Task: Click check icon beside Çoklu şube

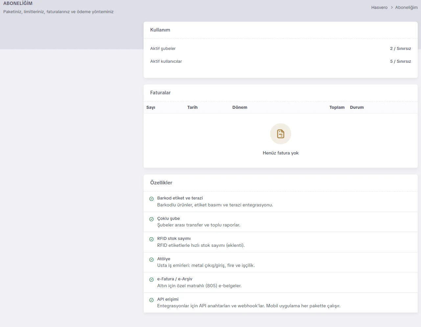Action: (x=152, y=219)
